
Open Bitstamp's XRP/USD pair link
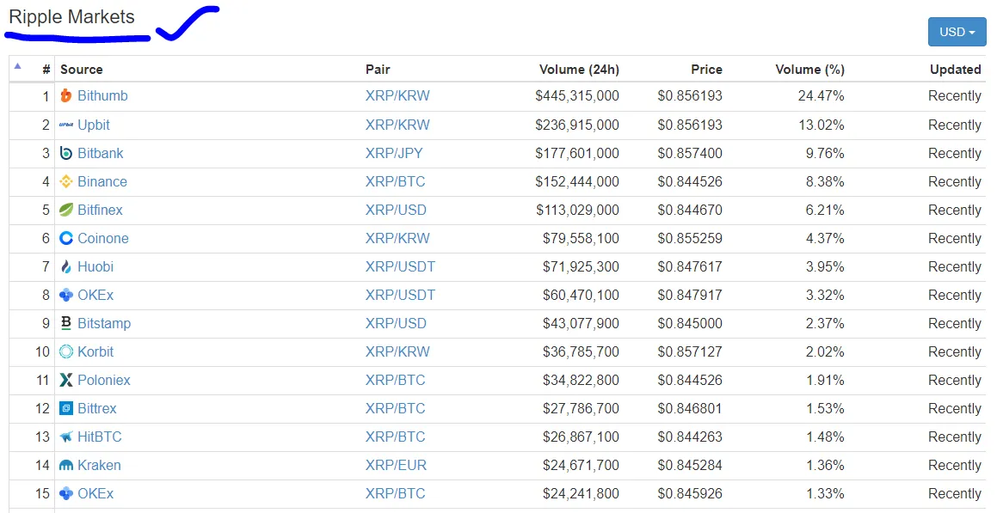(396, 323)
